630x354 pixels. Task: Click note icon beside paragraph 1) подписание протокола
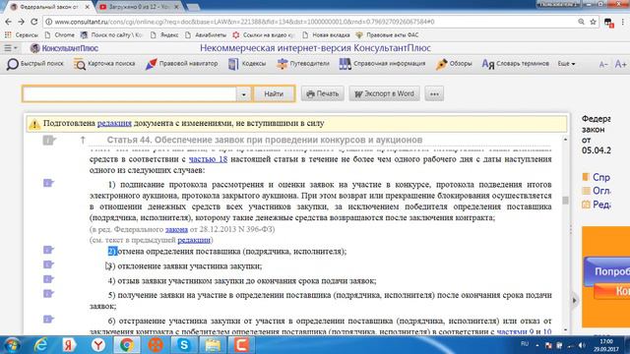48,183
